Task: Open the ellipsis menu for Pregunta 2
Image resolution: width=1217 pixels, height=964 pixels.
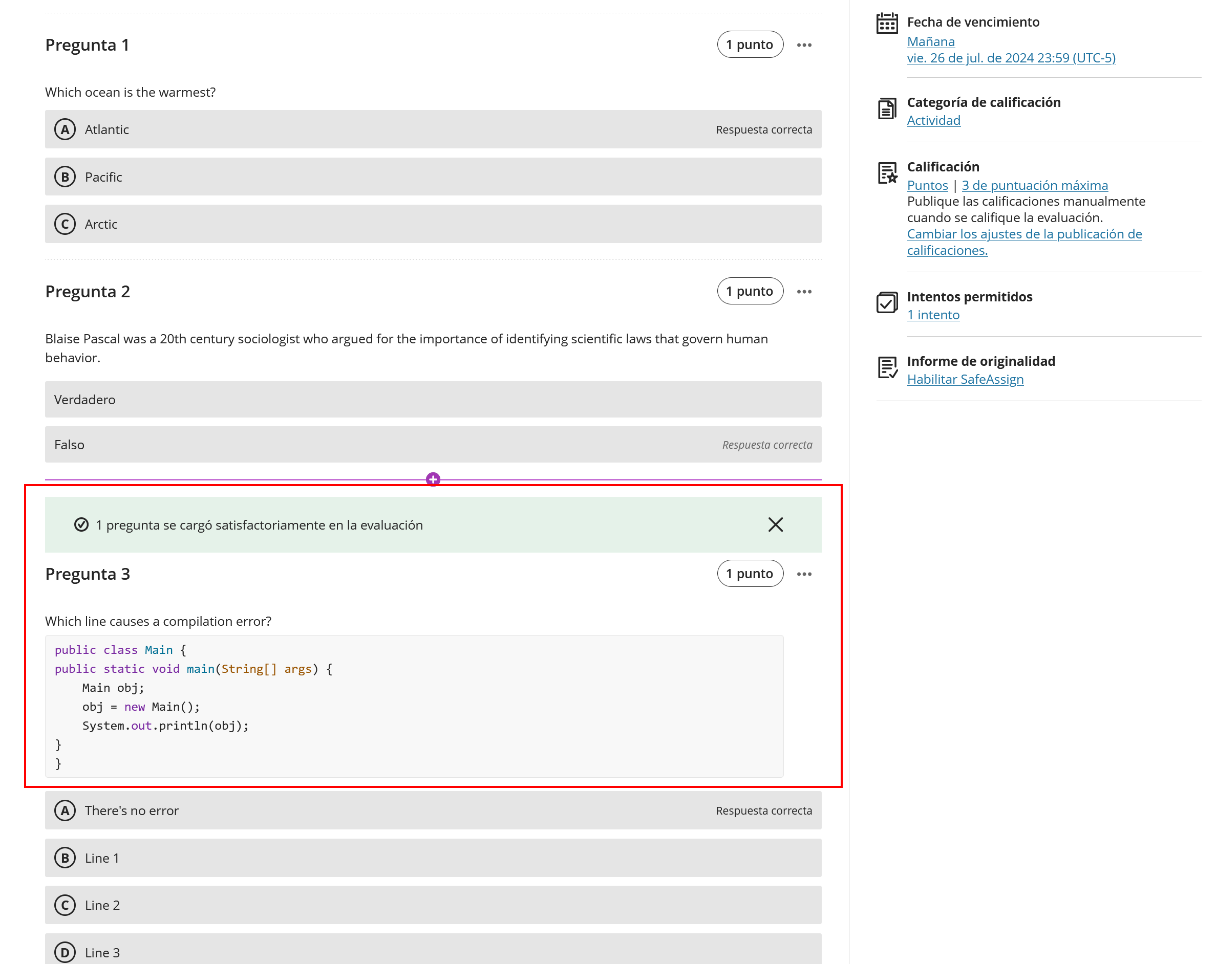Action: click(x=805, y=291)
